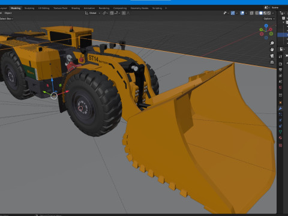The width and height of the screenshot is (288, 216).
Task: Open the Animation workspace tab
Action: coord(89,8)
